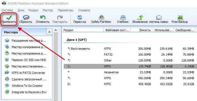This screenshot has width=197, height=101.
Task: Click the 433.55GB used value
Action: [166, 84]
